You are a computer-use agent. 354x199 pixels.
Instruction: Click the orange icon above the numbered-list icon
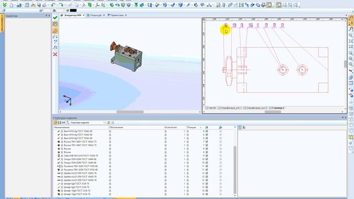(55, 31)
